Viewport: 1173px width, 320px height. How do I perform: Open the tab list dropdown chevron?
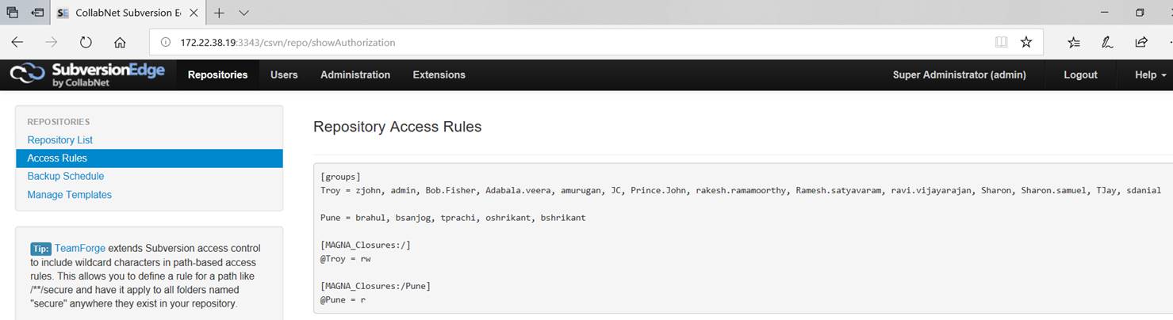point(243,13)
